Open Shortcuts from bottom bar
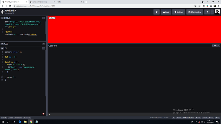 (27, 118)
